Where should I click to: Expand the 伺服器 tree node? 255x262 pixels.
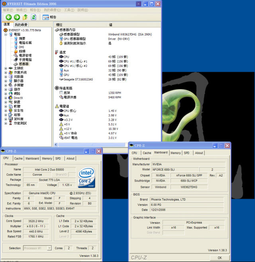tap(6, 77)
